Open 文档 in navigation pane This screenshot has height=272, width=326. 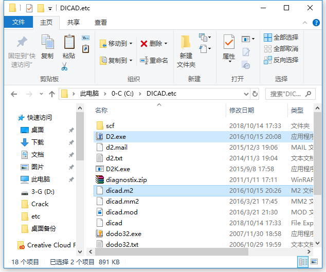click(38, 155)
